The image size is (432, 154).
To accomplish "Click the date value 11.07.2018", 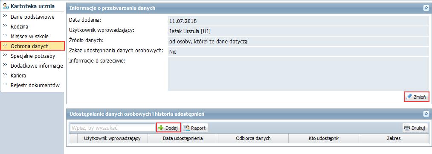I will pyautogui.click(x=298, y=21).
